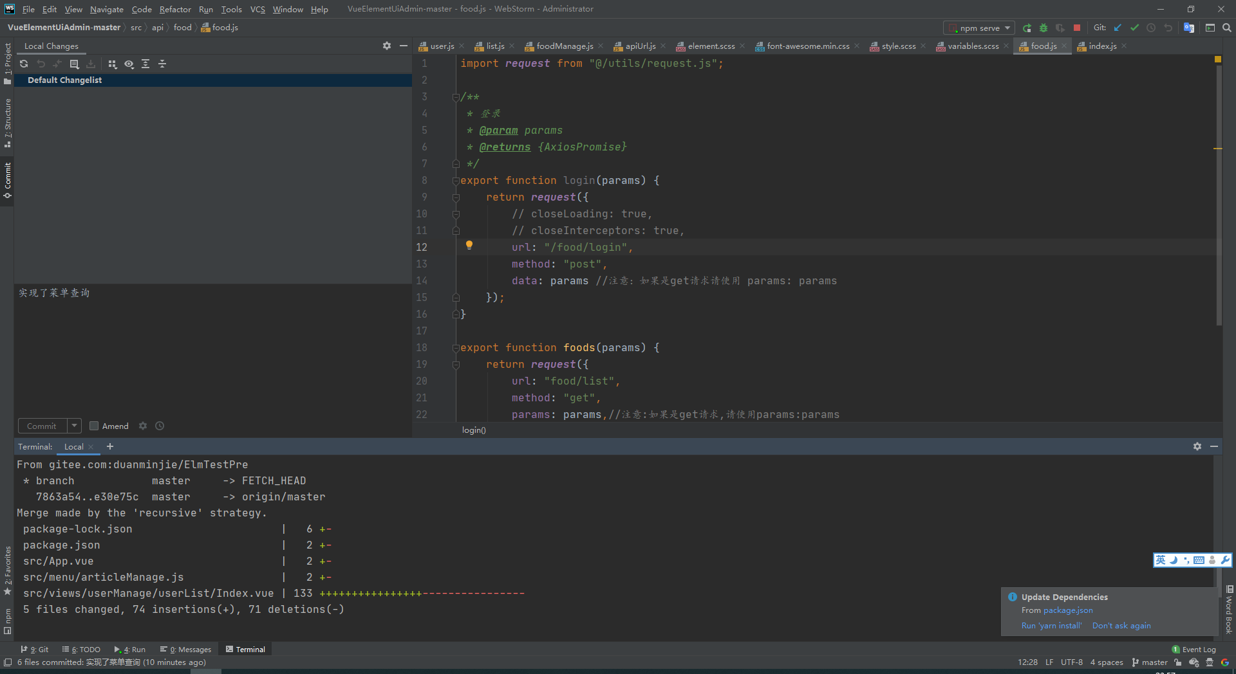Click Git Commit green checkmark
This screenshot has height=674, width=1236.
tap(1134, 28)
